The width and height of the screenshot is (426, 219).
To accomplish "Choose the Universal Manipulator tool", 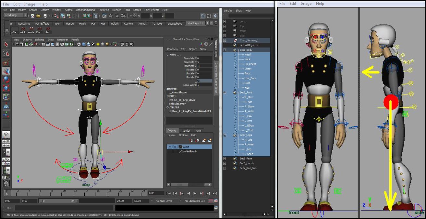I will pyautogui.click(x=6, y=97).
